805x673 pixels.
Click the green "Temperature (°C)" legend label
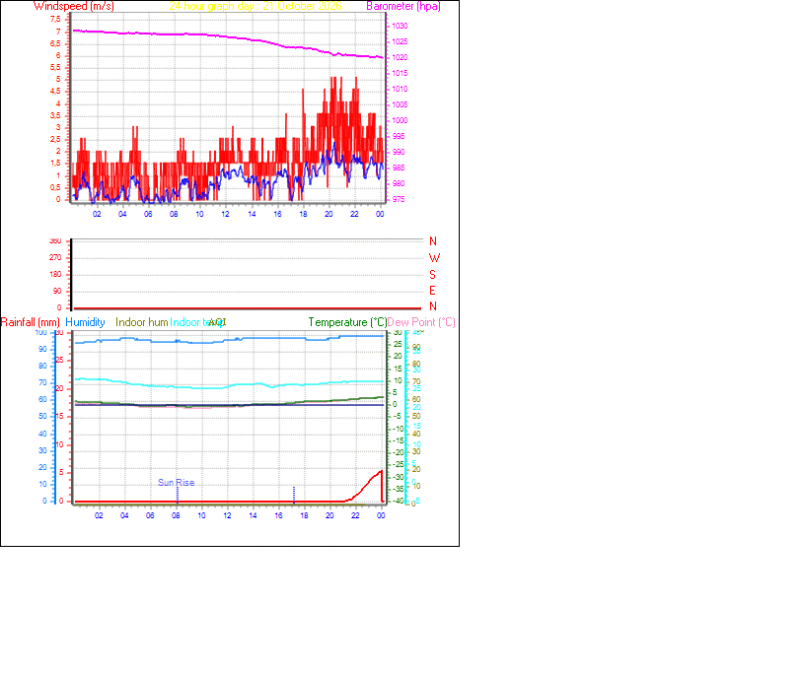click(347, 322)
